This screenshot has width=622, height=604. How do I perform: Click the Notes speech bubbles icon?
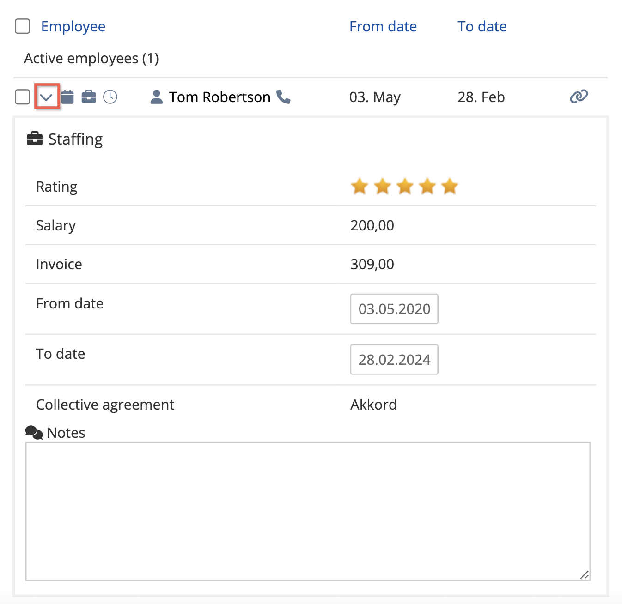[x=34, y=433]
